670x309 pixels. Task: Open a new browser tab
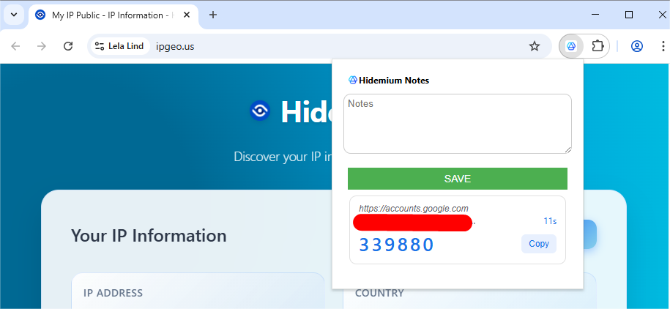[x=213, y=15]
